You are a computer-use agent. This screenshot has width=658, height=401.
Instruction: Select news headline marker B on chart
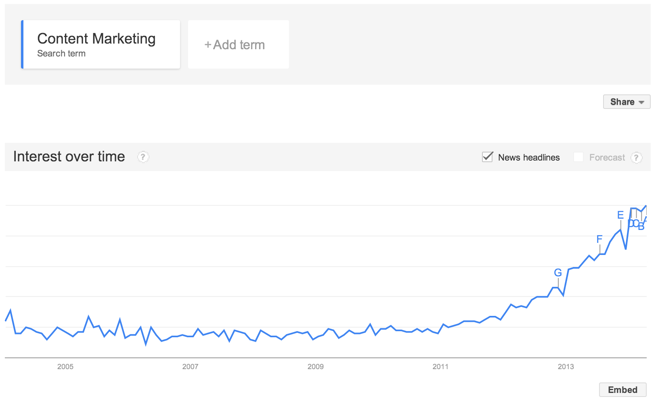click(641, 227)
